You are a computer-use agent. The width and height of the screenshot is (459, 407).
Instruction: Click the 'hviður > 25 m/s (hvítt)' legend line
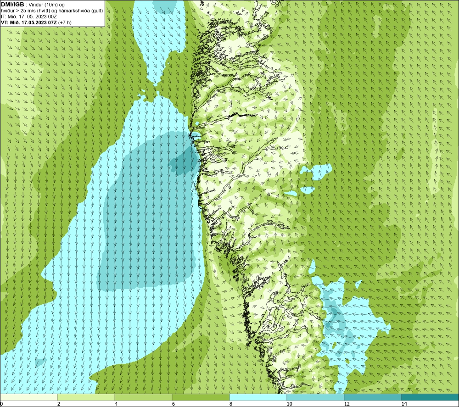(52, 11)
